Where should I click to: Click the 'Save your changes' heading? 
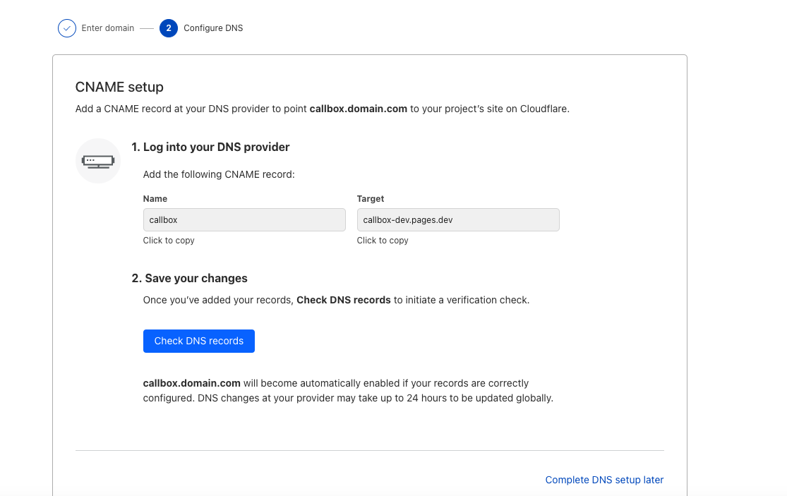pos(189,278)
